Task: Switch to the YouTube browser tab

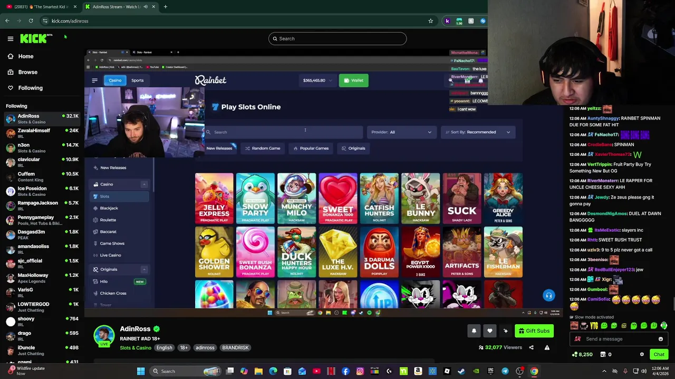Action: (x=41, y=7)
